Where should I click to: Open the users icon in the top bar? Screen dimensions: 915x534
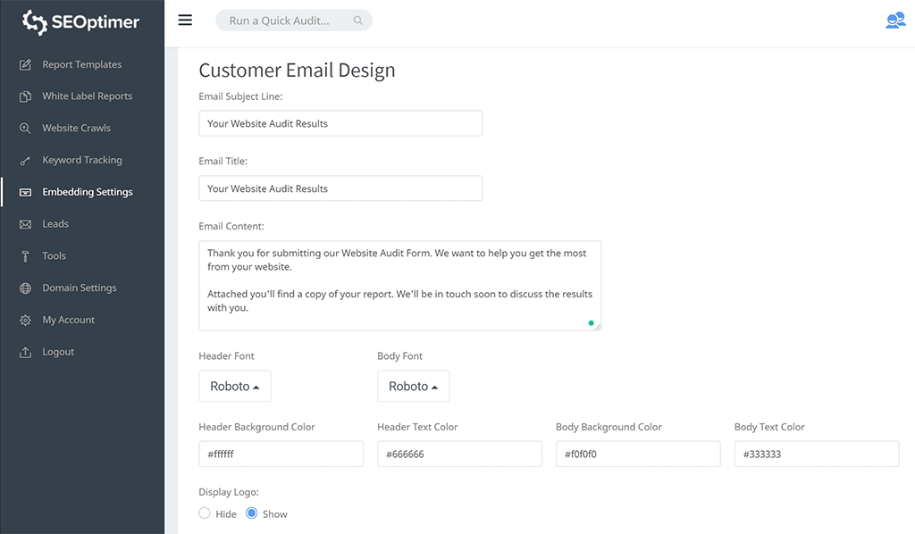click(895, 20)
